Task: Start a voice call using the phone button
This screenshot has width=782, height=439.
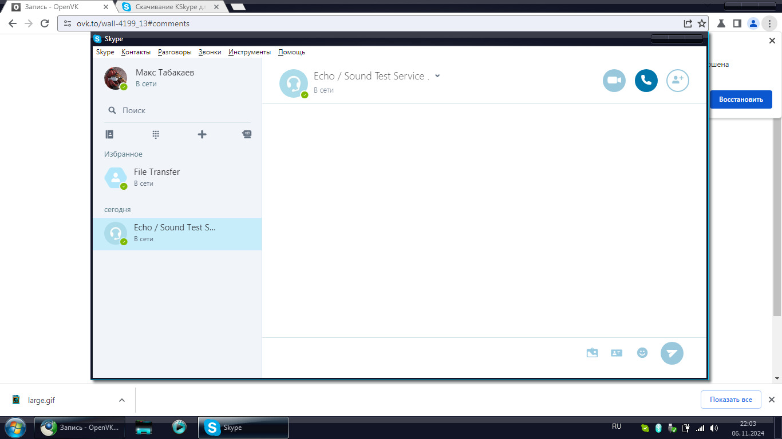Action: pos(646,81)
